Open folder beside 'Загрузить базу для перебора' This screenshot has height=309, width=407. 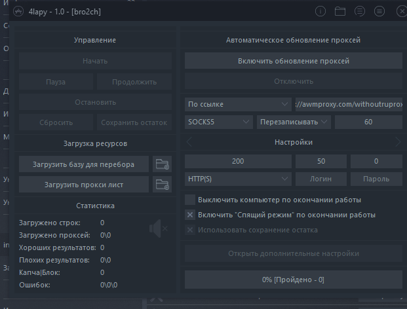[x=163, y=164]
